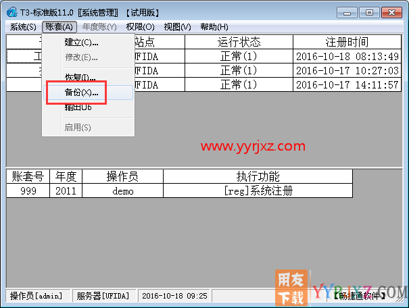Select 启用(S) menu entry
409x308 pixels.
click(x=88, y=128)
